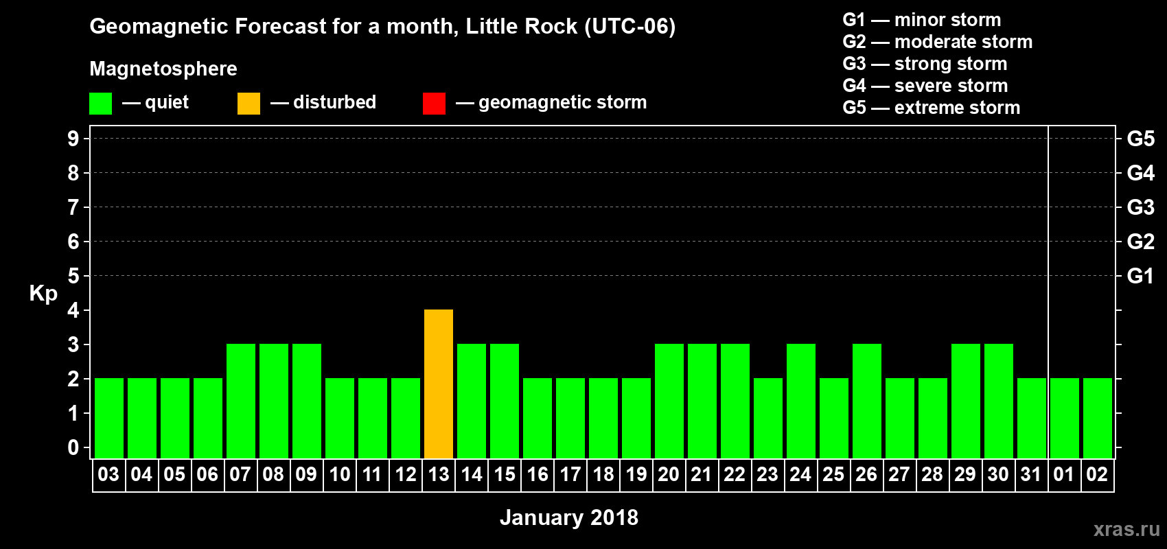
Task: Click the green bar above date 07
Action: tap(241, 401)
